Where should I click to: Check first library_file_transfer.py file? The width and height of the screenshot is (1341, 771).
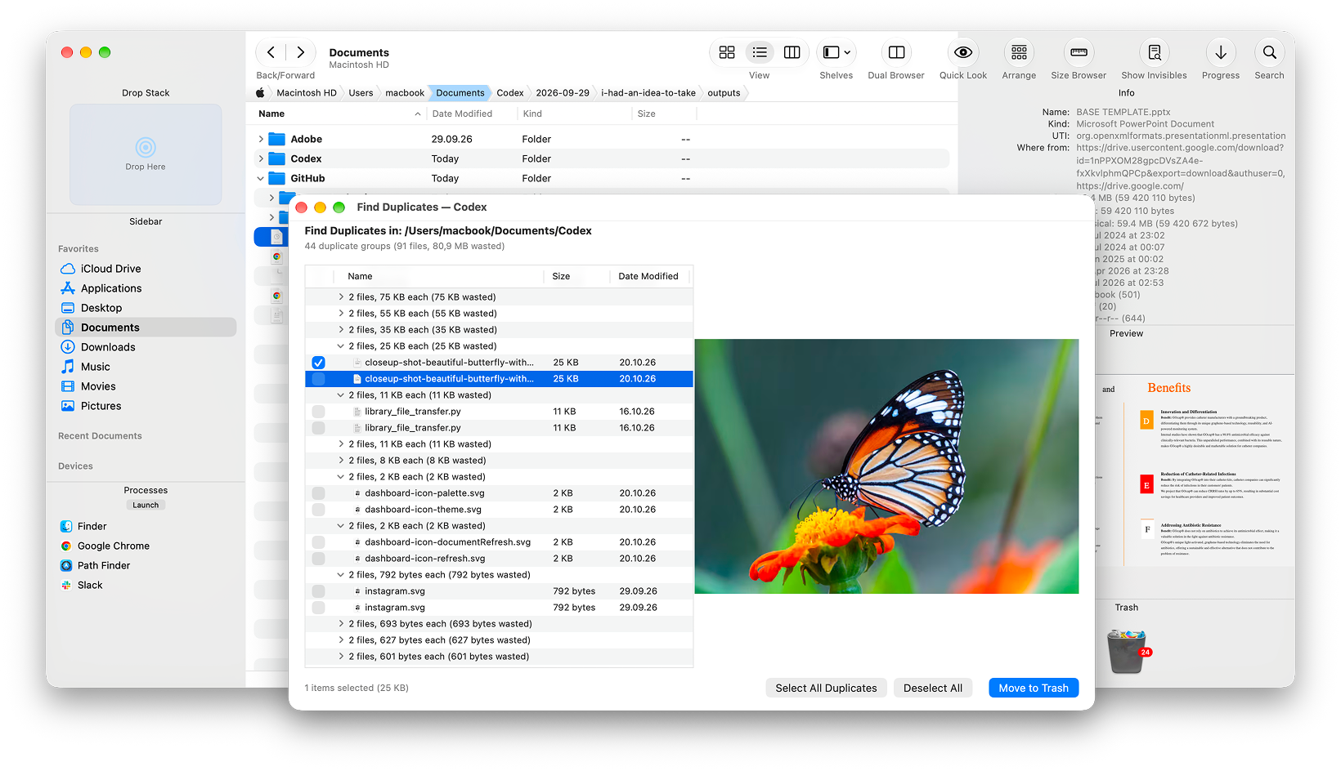click(318, 412)
